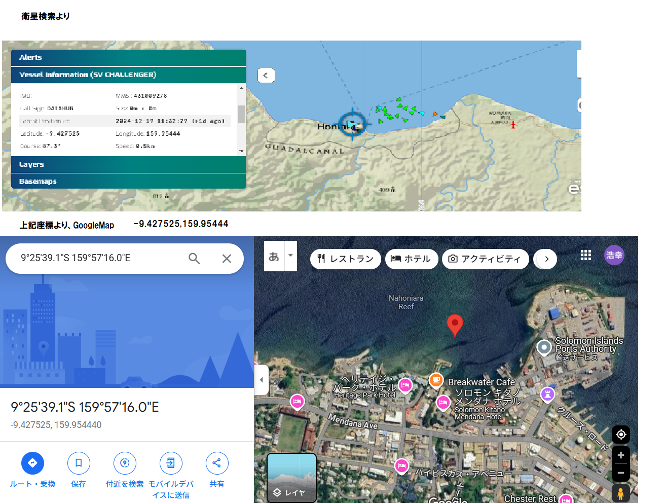Click the orange vessel marker
This screenshot has height=503, width=664.
coord(435,114)
